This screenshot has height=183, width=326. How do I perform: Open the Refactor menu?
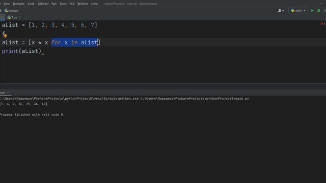[x=43, y=4]
